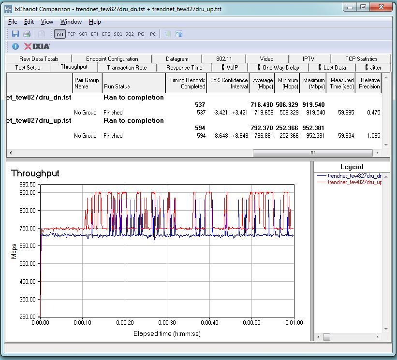Click table vertical scroll-up arrow
The height and width of the screenshot is (360, 397).
[x=386, y=77]
